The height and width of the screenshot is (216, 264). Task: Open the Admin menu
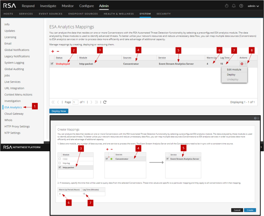tap(104, 6)
